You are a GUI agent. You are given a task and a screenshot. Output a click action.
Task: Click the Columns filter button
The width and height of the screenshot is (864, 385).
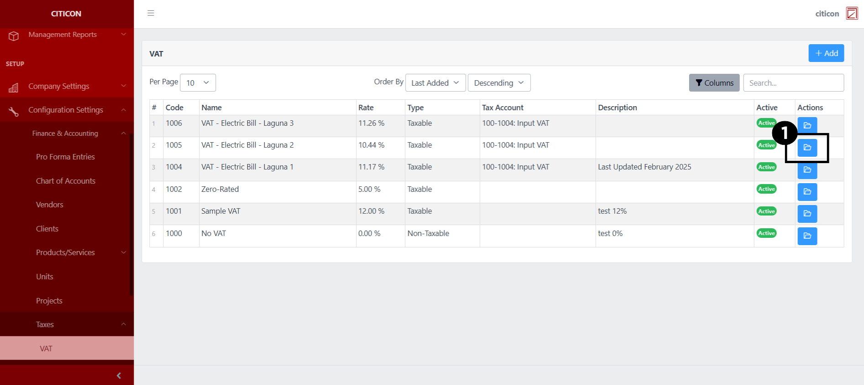pos(714,83)
